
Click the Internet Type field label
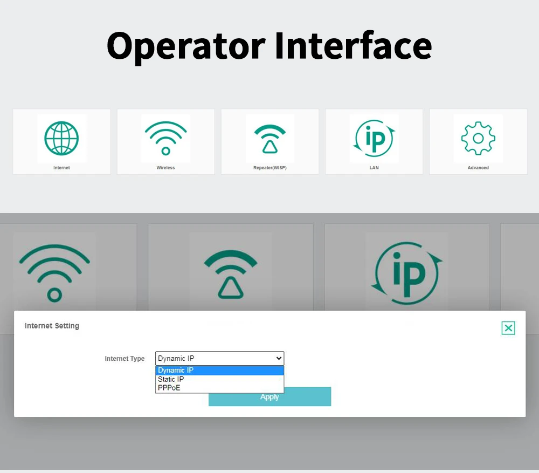pyautogui.click(x=125, y=359)
